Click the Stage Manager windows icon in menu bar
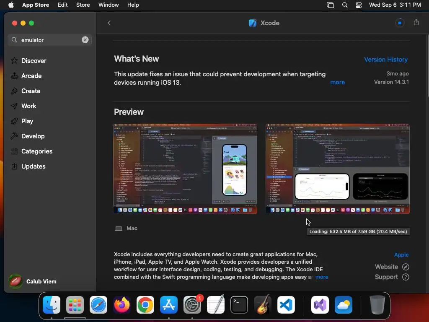The image size is (429, 322). click(x=330, y=5)
